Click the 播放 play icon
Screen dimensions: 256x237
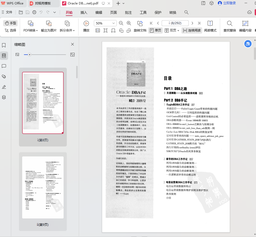(x=86, y=23)
